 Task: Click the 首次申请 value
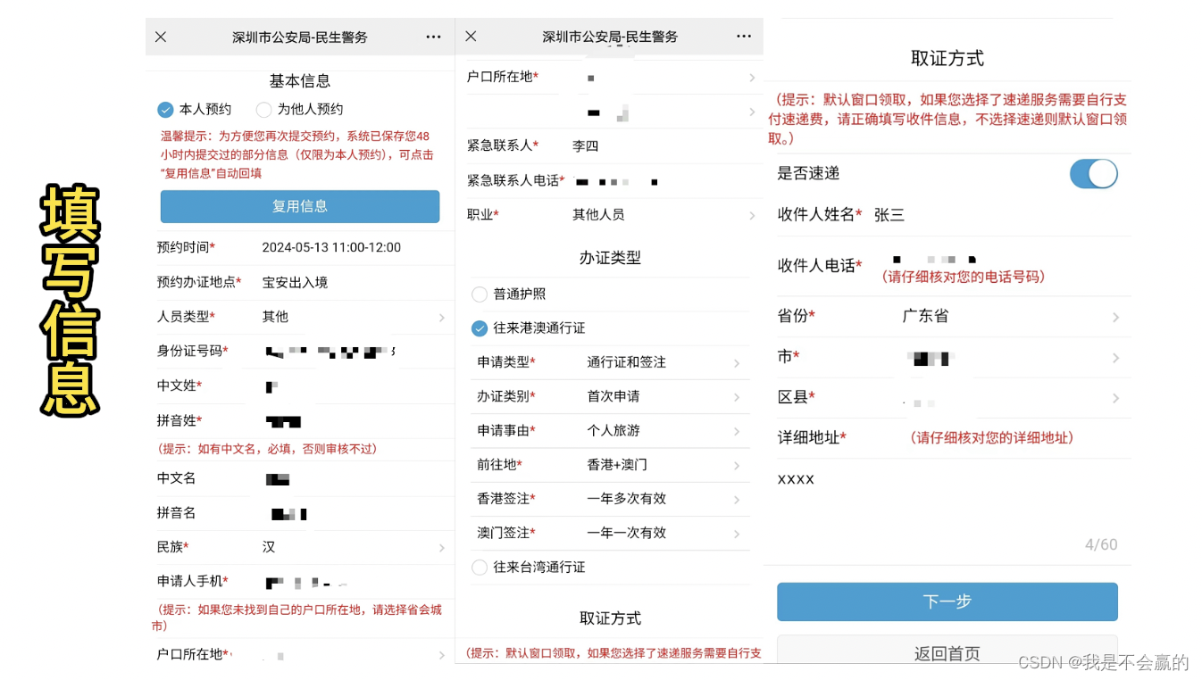pyautogui.click(x=614, y=396)
